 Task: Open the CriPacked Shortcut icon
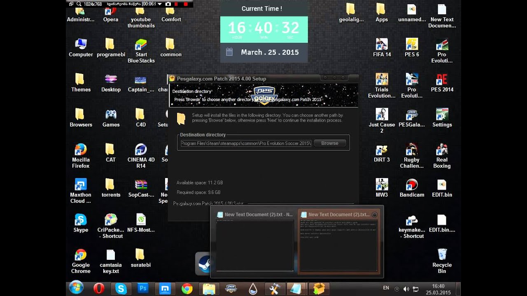(x=110, y=226)
